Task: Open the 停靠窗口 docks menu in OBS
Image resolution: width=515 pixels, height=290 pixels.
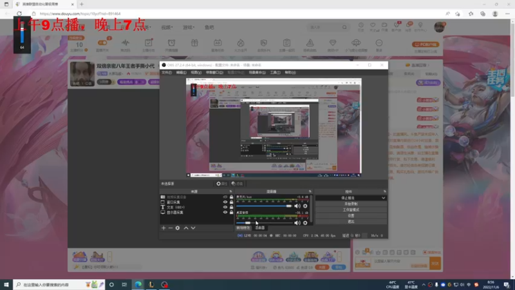Action: coord(214,72)
